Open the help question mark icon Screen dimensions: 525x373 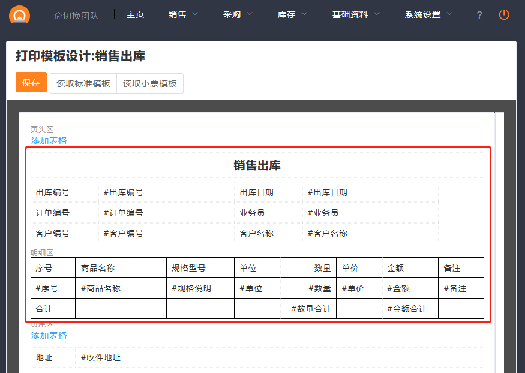tap(479, 15)
